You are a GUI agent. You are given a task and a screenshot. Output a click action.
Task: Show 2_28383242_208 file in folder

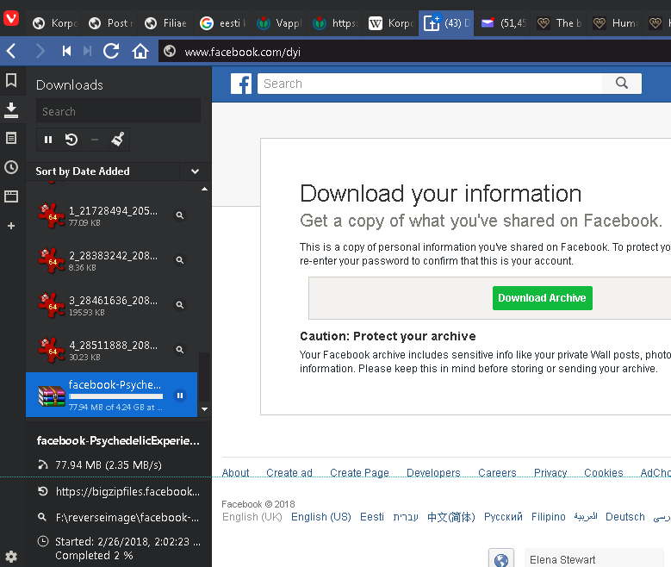pos(180,260)
